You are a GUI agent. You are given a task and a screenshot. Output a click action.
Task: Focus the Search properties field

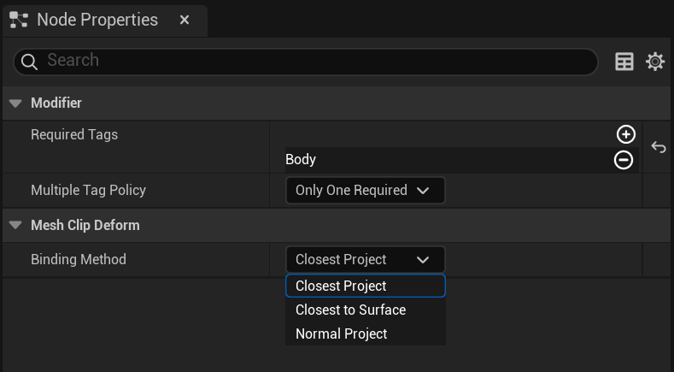[x=306, y=62]
